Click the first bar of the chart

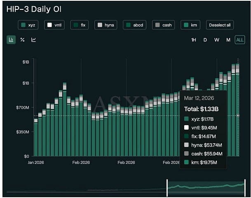(36, 137)
